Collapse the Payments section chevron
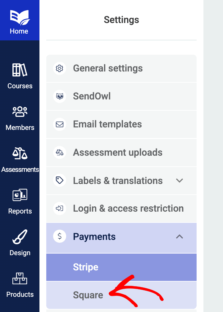 (x=180, y=236)
